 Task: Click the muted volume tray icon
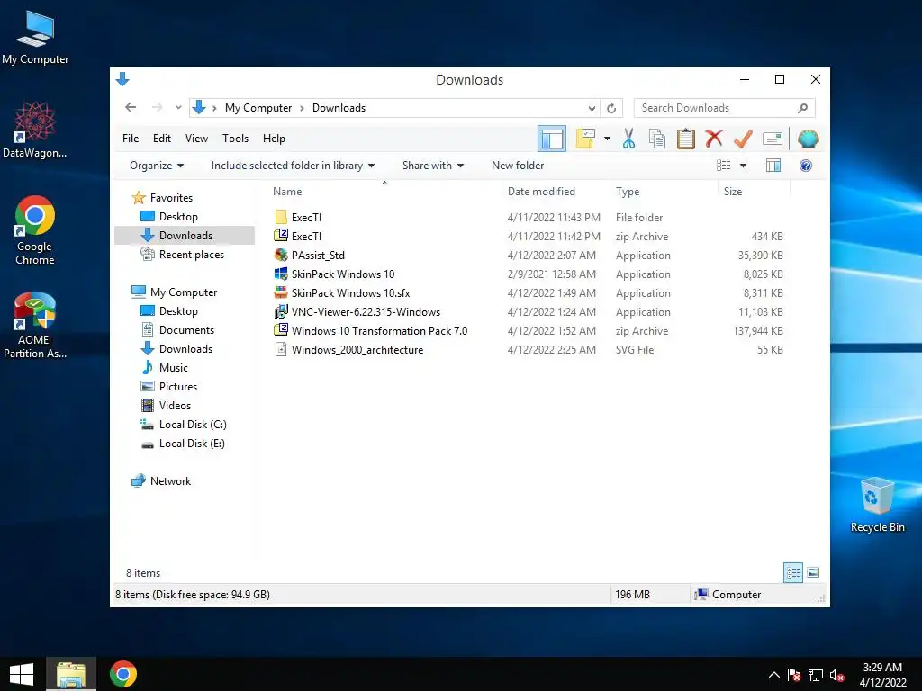click(x=836, y=675)
